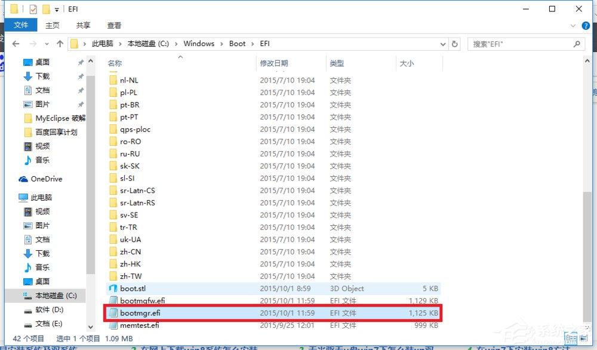Click 此电脑 in the address bar
This screenshot has width=597, height=350.
(x=101, y=43)
